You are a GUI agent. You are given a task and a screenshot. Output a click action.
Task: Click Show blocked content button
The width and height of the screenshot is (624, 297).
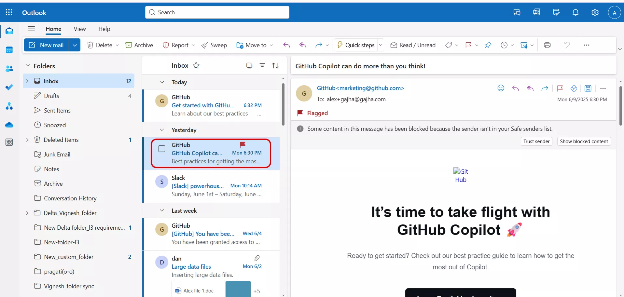click(x=584, y=141)
